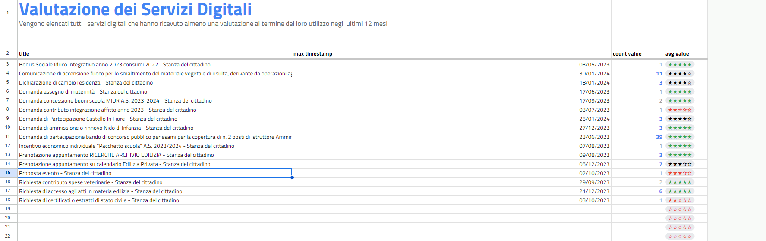766x241 pixels.
Task: Select row 2 via its row number
Action: 8,53
